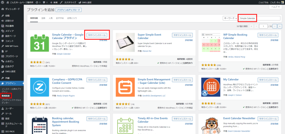
Task: Open the プラグイン sidebar menu
Action: 12,83
